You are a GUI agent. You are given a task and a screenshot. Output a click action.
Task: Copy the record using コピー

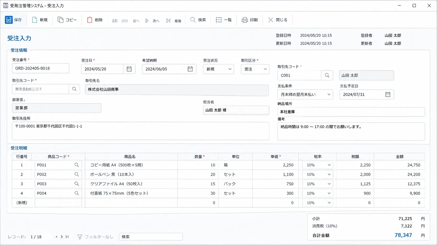pyautogui.click(x=67, y=20)
